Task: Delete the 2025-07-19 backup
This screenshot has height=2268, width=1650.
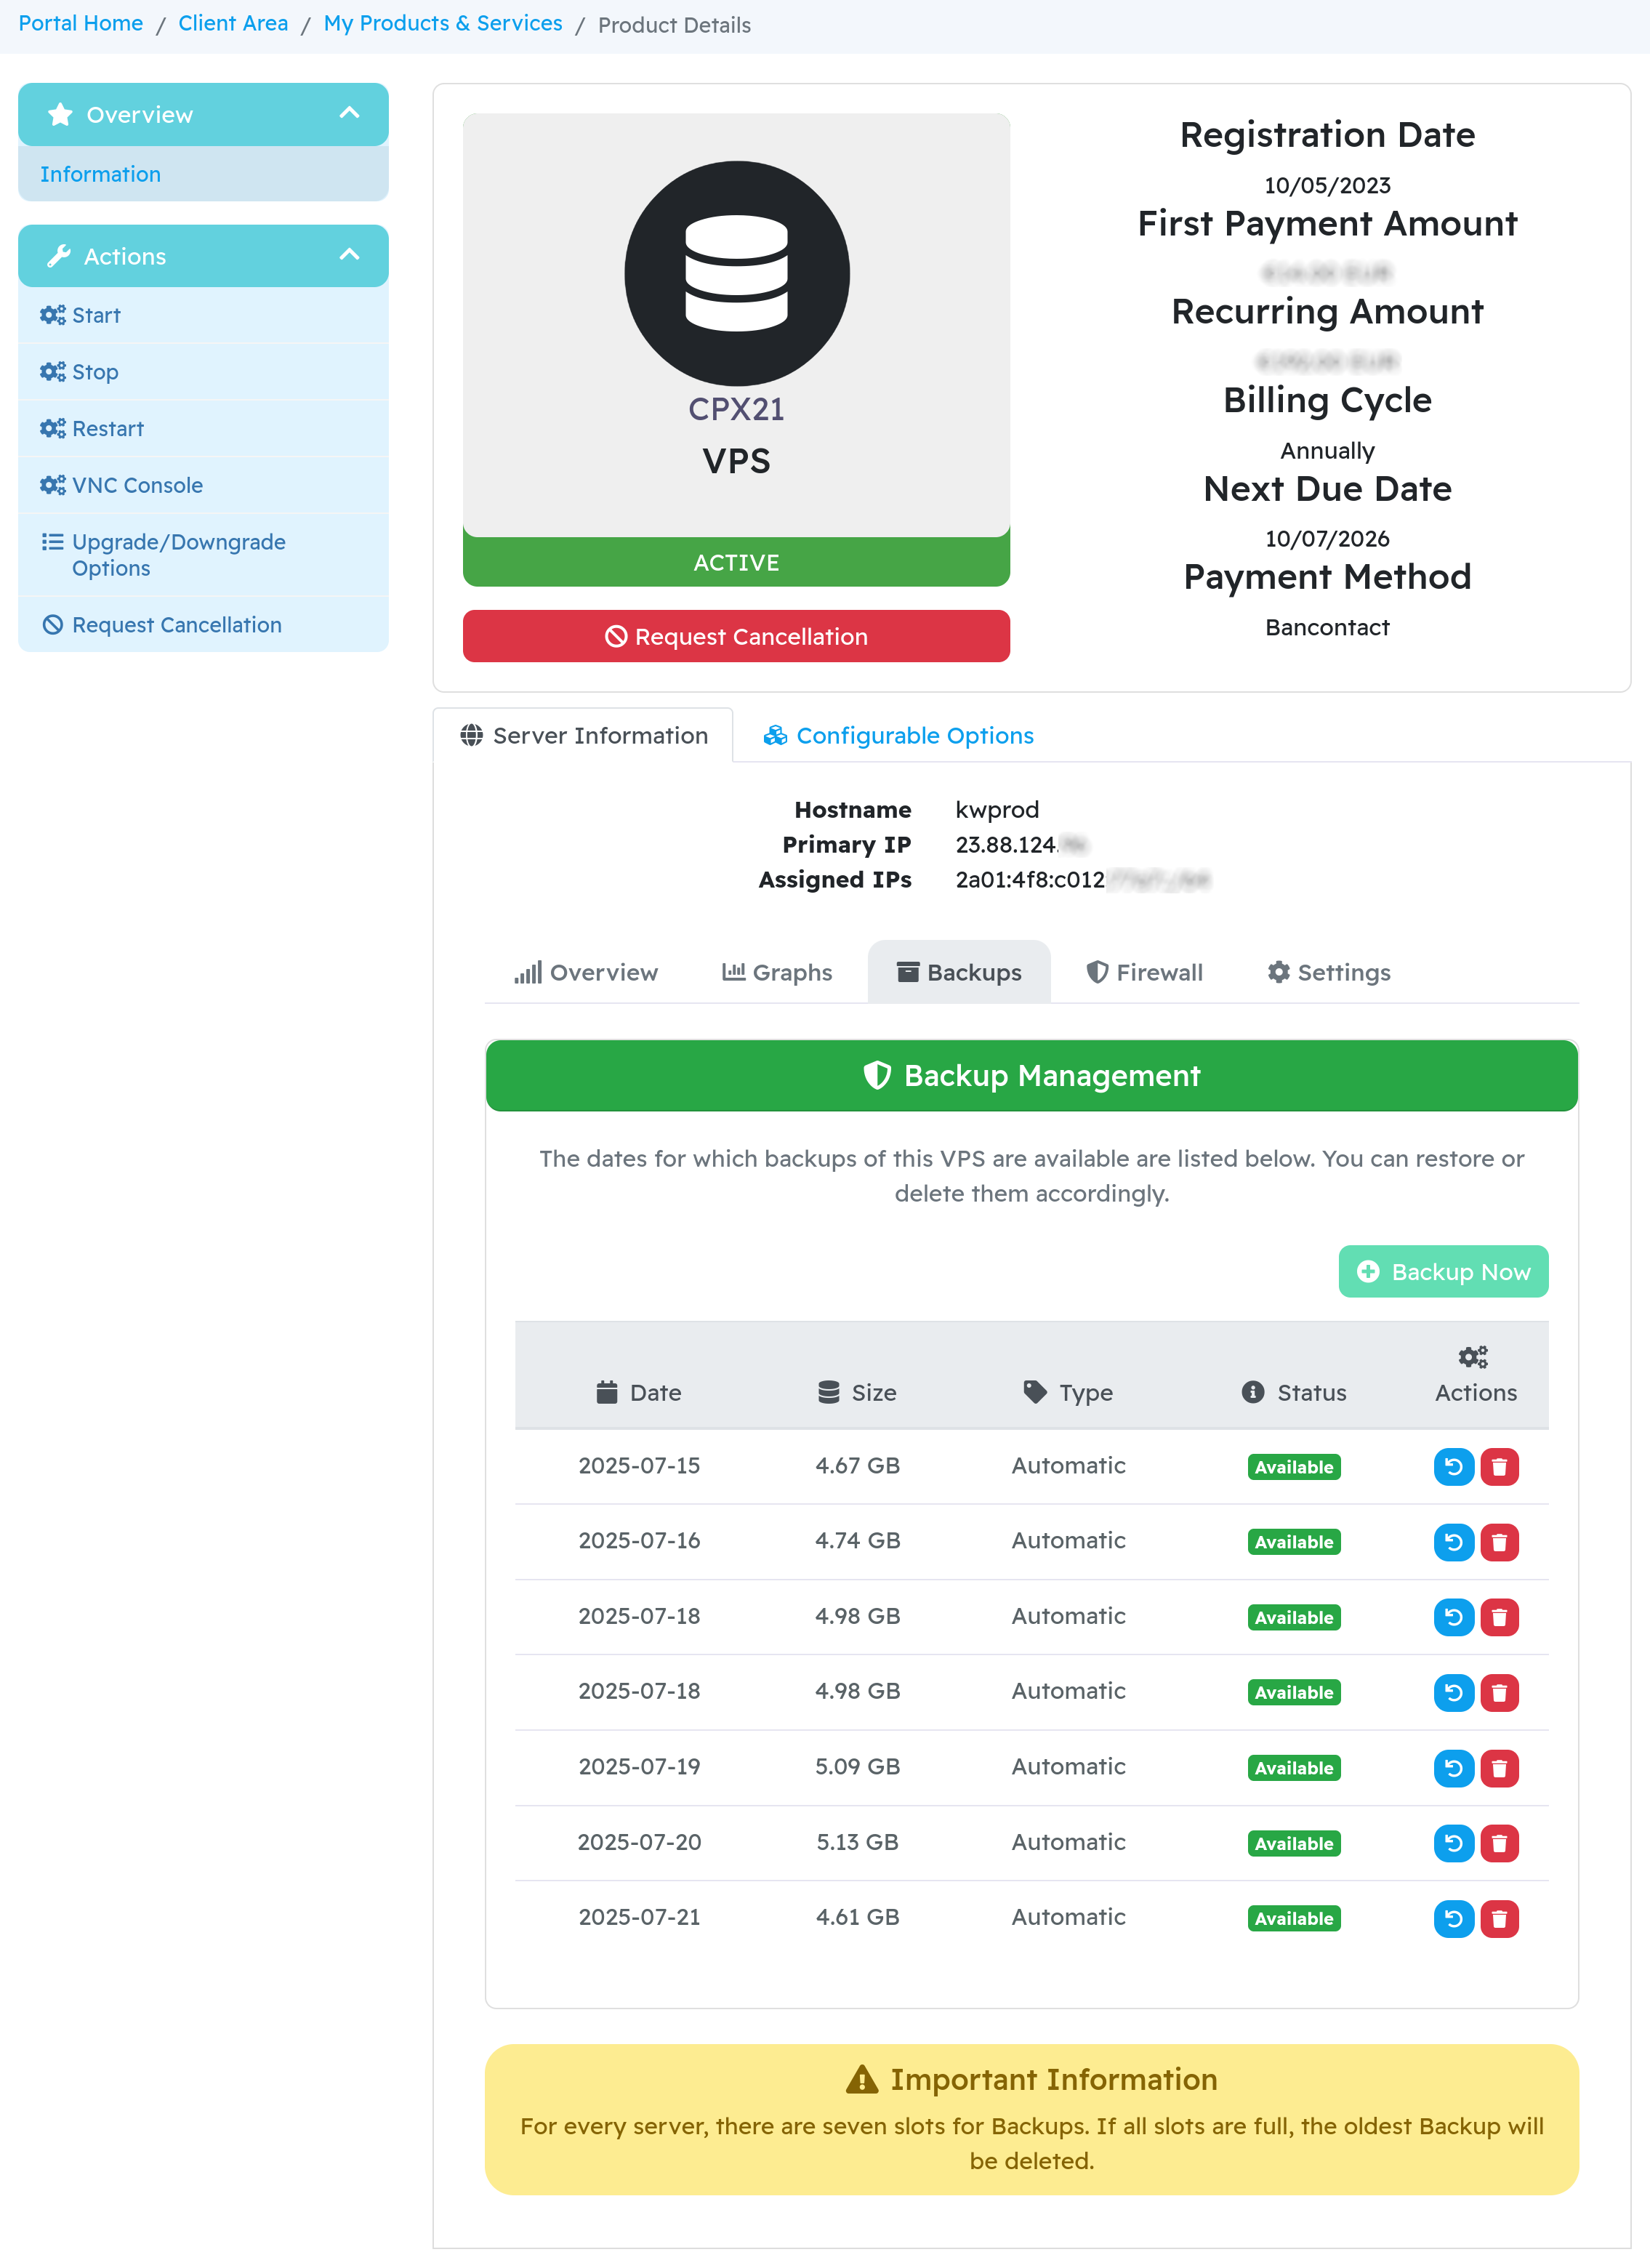Action: pyautogui.click(x=1499, y=1767)
